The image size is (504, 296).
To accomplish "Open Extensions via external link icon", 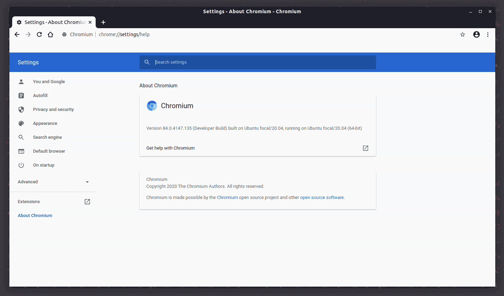I will [87, 201].
